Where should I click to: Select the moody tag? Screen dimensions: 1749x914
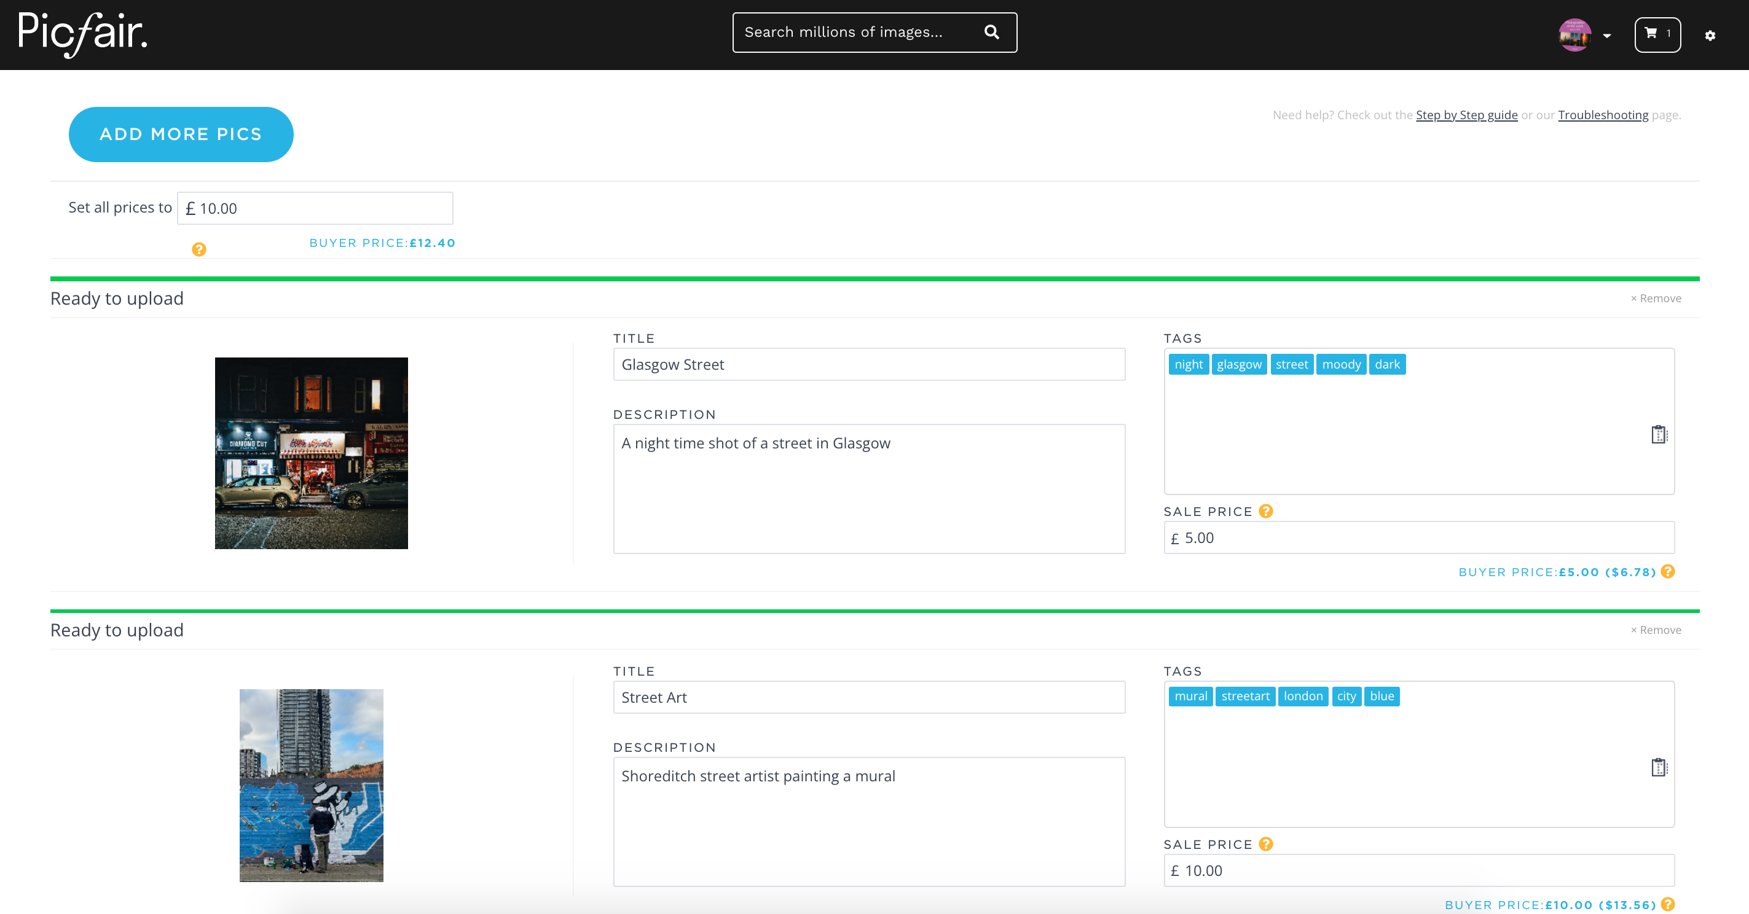click(1341, 364)
